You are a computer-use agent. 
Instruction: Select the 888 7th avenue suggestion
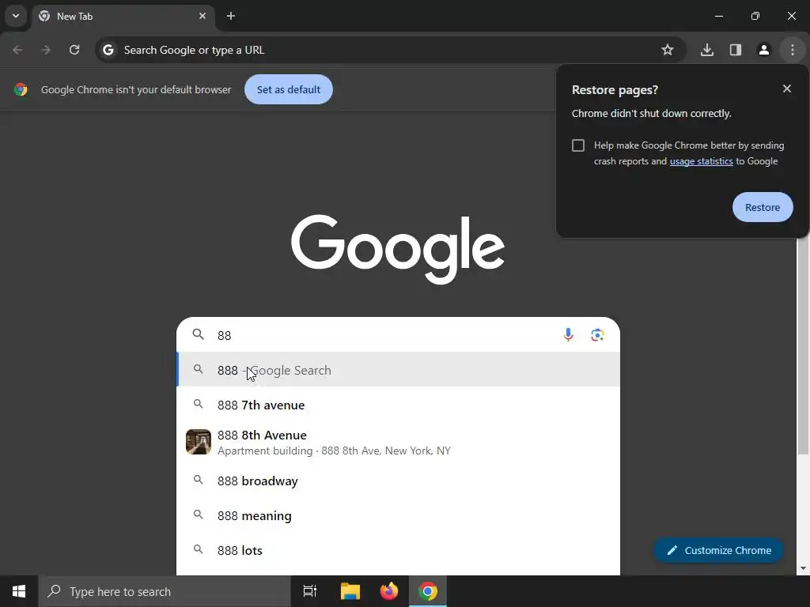[x=398, y=405]
